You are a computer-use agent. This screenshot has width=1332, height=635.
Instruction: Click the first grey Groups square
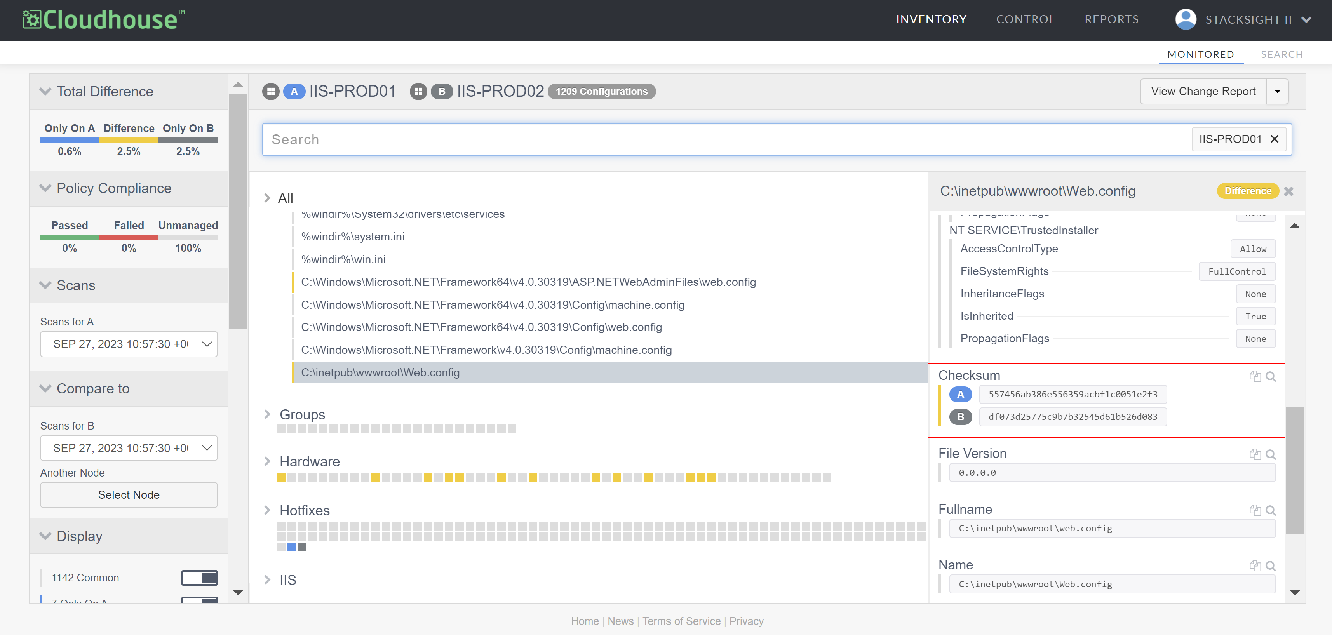[x=281, y=429]
